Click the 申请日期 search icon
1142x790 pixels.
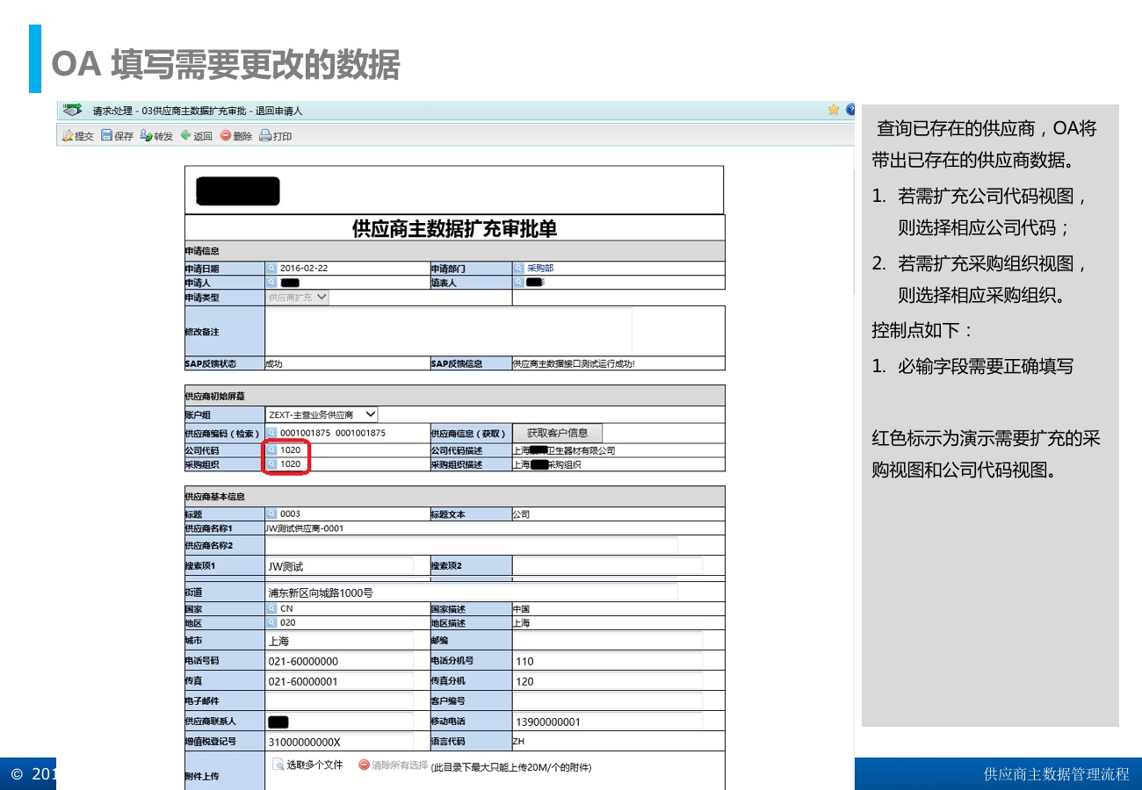[271, 268]
